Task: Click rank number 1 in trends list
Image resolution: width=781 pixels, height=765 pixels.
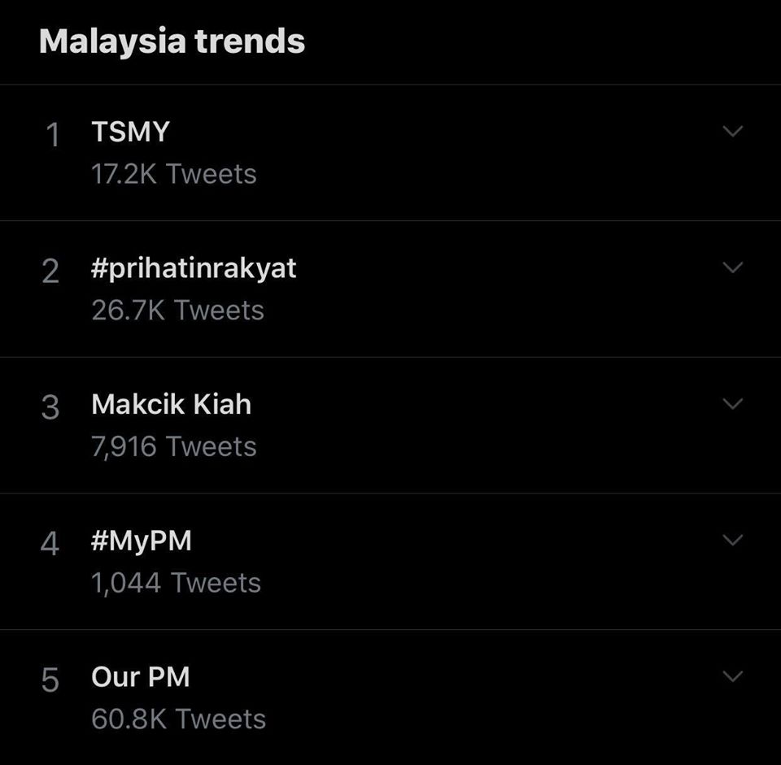Action: [52, 135]
